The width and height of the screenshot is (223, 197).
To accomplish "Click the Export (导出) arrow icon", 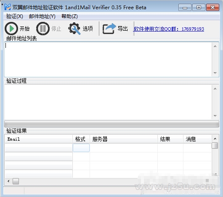I will pyautogui.click(x=109, y=29).
